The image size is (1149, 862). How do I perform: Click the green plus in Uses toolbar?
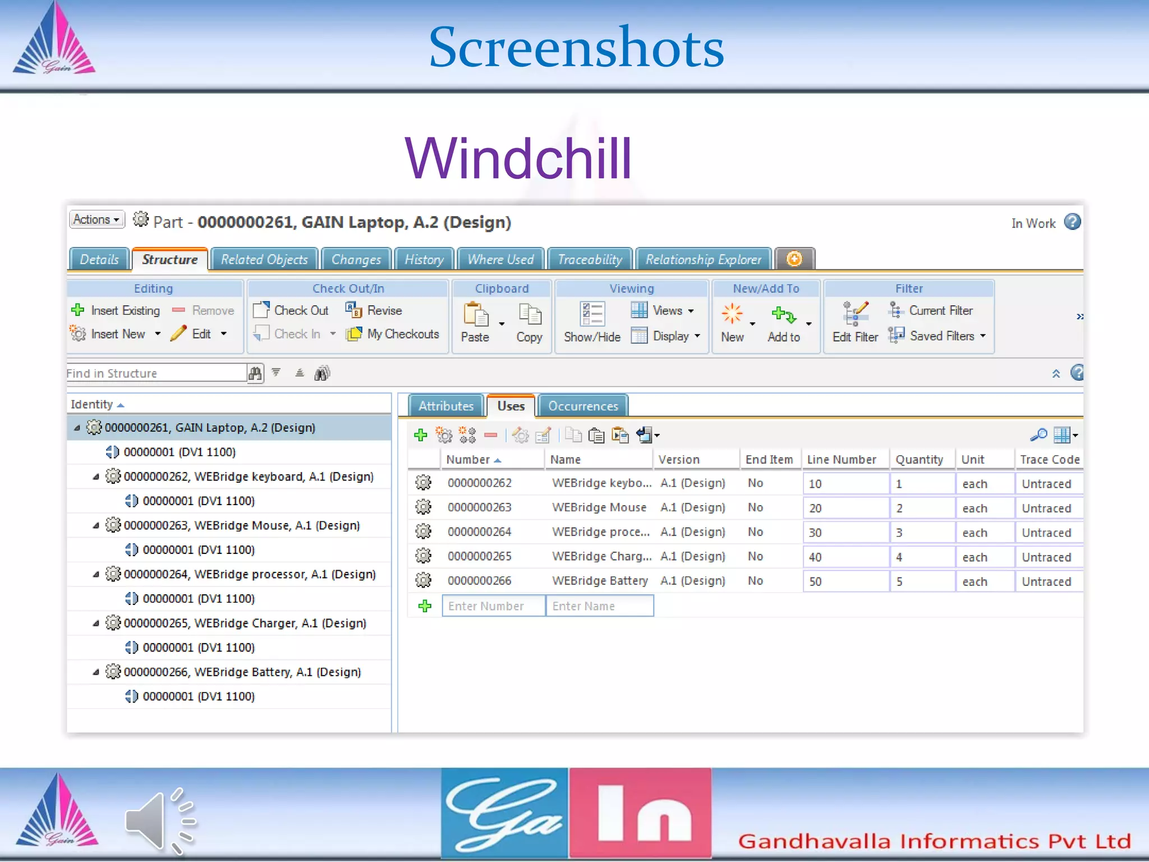pyautogui.click(x=421, y=435)
